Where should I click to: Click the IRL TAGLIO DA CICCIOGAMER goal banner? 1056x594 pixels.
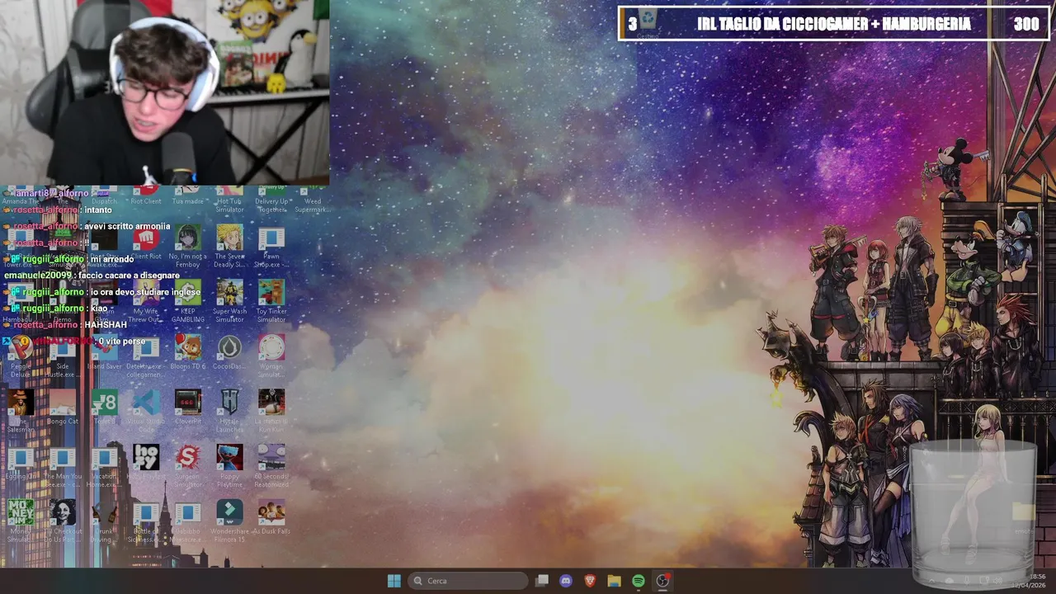point(833,24)
